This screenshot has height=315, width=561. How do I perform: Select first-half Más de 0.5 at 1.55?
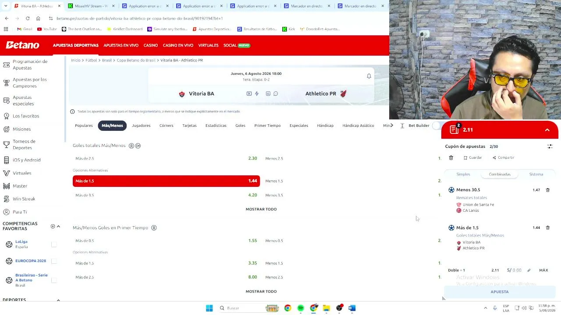click(166, 241)
